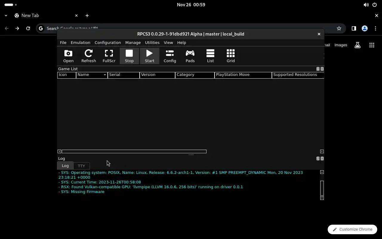Click the log scroll up arrow

click(x=322, y=172)
